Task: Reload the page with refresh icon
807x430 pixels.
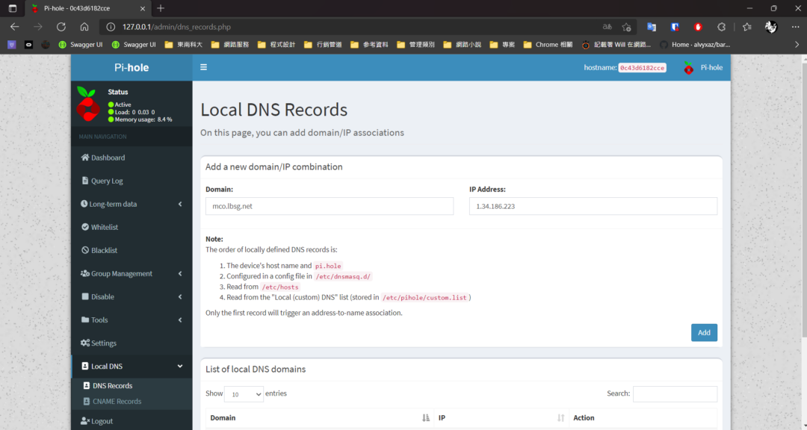Action: 61,27
